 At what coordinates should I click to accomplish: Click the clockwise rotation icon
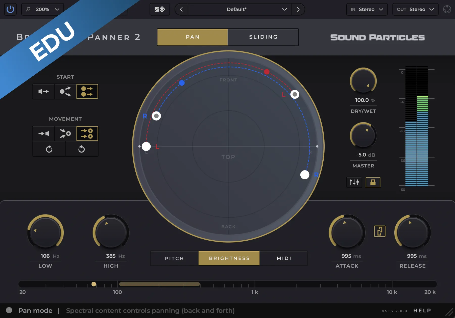49,149
